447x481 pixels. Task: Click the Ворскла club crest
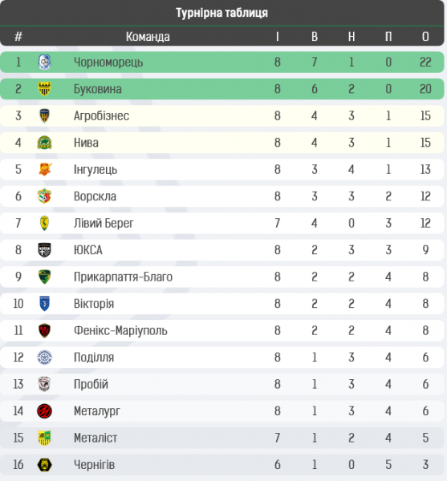44,196
